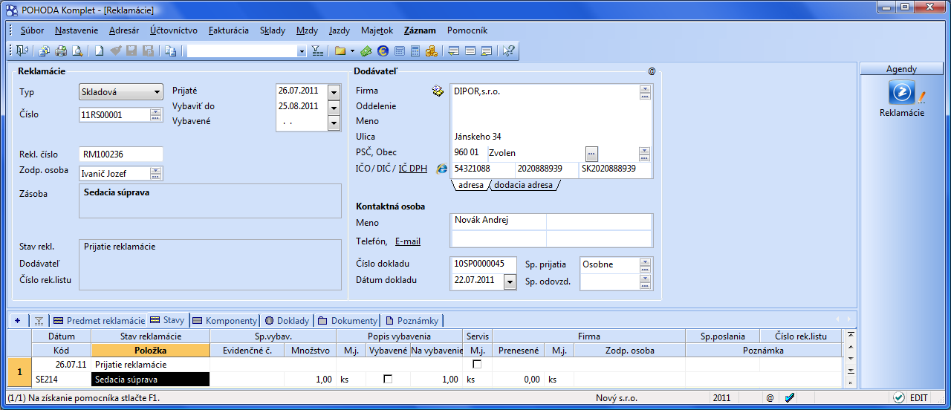Viewport: 951px width, 410px height.
Task: Click the Položka column header
Action: coord(151,350)
